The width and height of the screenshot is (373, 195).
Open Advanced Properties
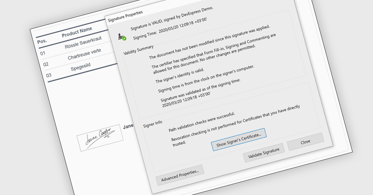pos(180,175)
